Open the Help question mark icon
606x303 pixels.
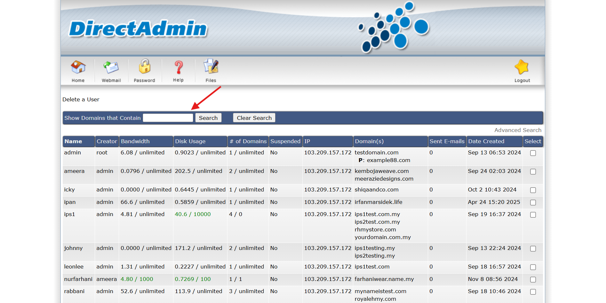(x=178, y=71)
